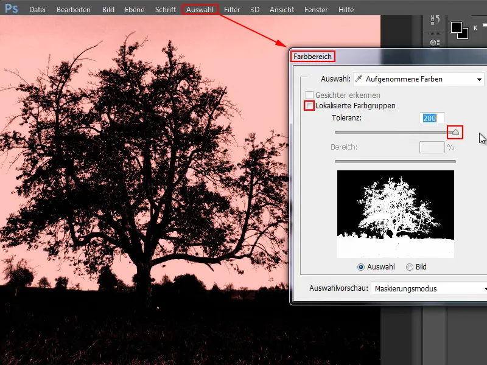This screenshot has width=487, height=365.
Task: Open the Auswahl menu
Action: click(200, 10)
